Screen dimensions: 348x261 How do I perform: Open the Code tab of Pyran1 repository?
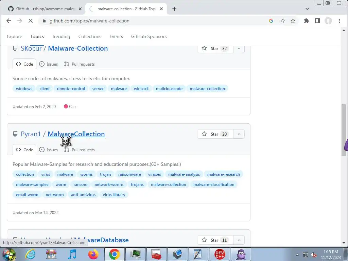pyautogui.click(x=24, y=150)
